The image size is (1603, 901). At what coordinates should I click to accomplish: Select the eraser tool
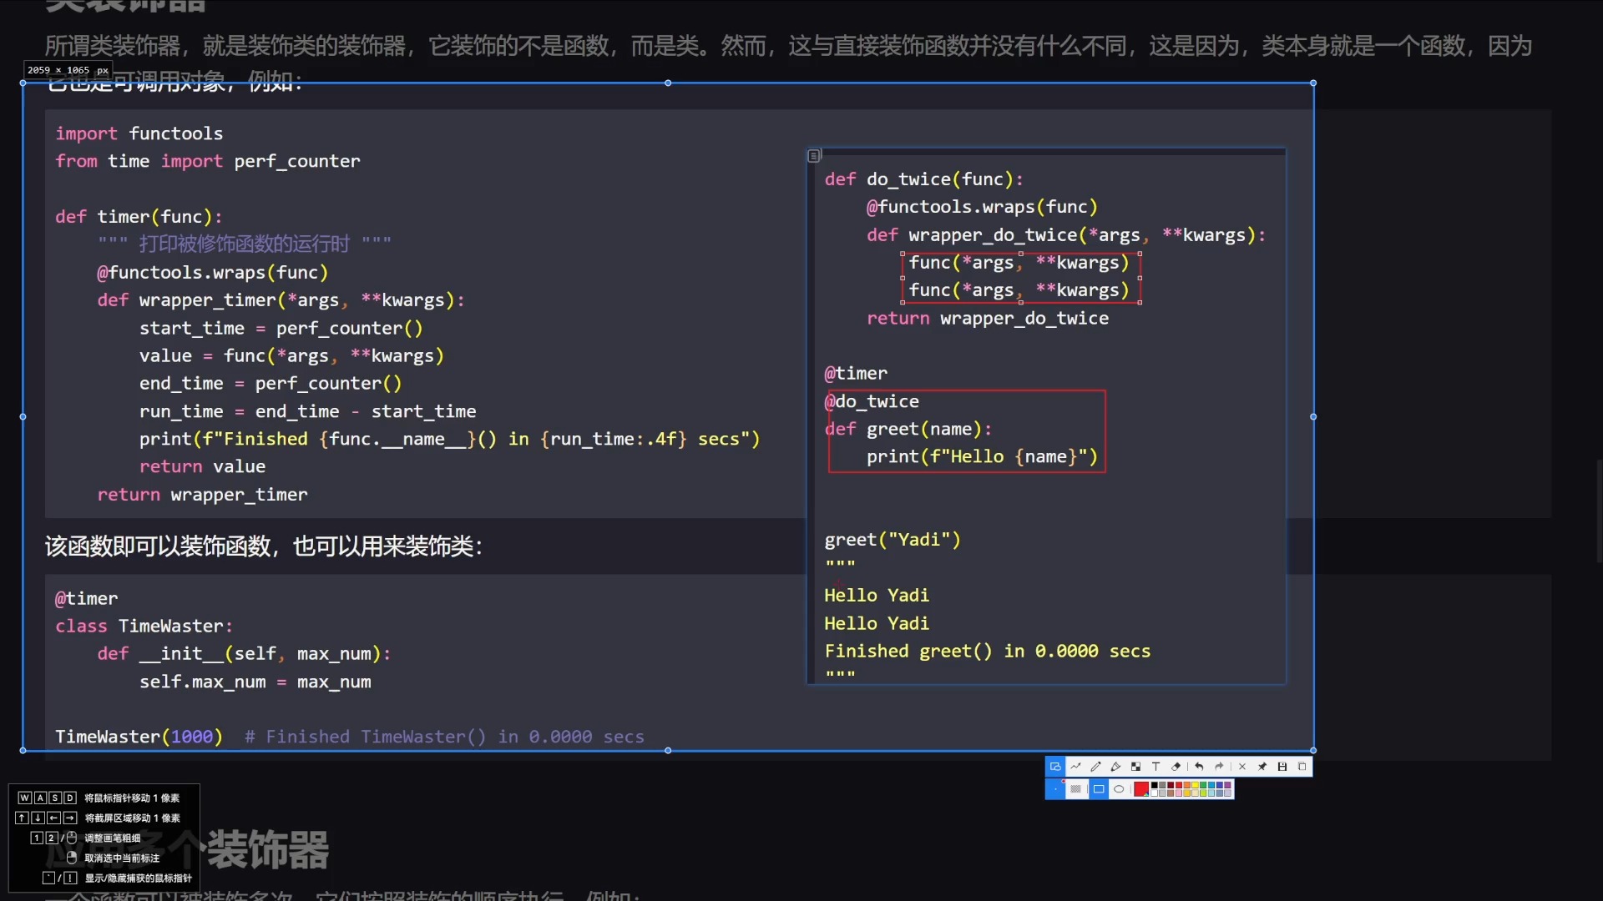click(1176, 766)
